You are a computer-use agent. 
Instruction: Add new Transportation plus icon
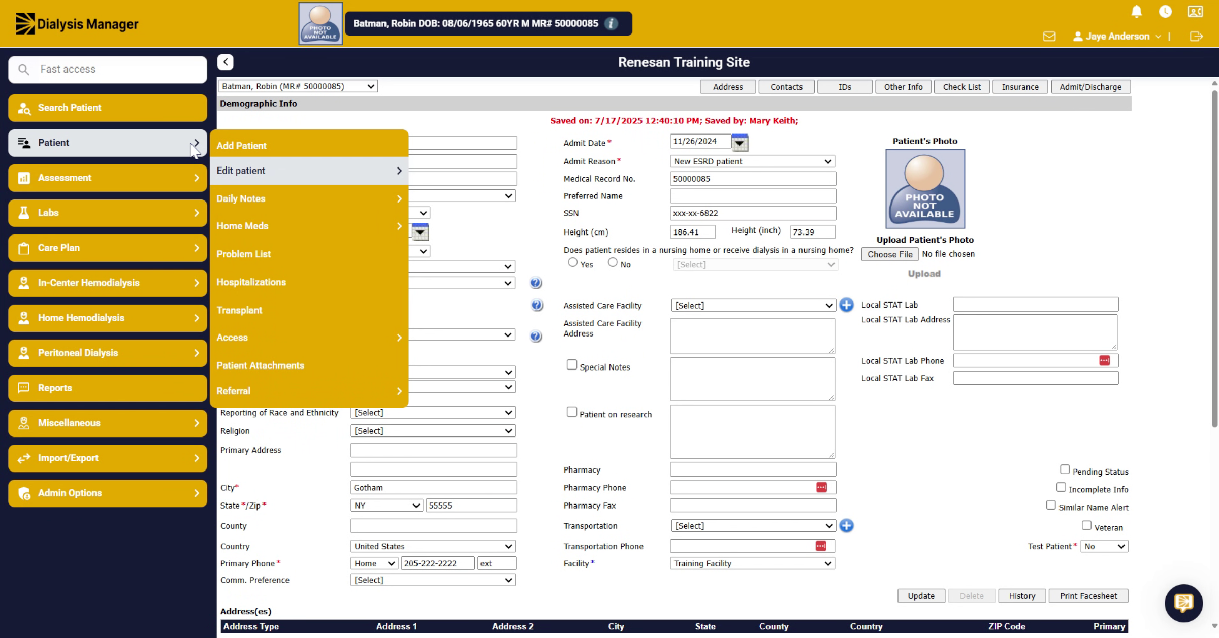click(x=846, y=526)
